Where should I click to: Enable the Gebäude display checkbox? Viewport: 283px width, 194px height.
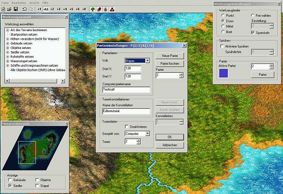10,180
